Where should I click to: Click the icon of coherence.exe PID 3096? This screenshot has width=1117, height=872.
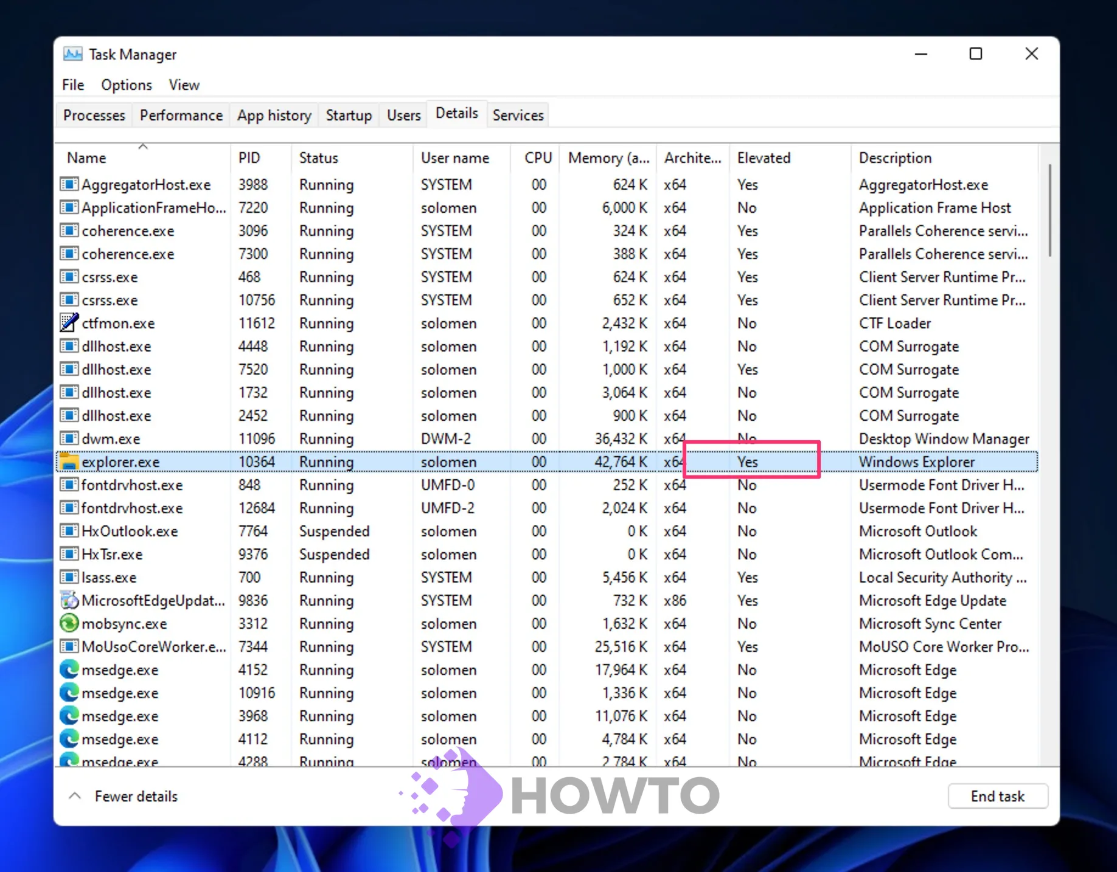click(x=69, y=230)
